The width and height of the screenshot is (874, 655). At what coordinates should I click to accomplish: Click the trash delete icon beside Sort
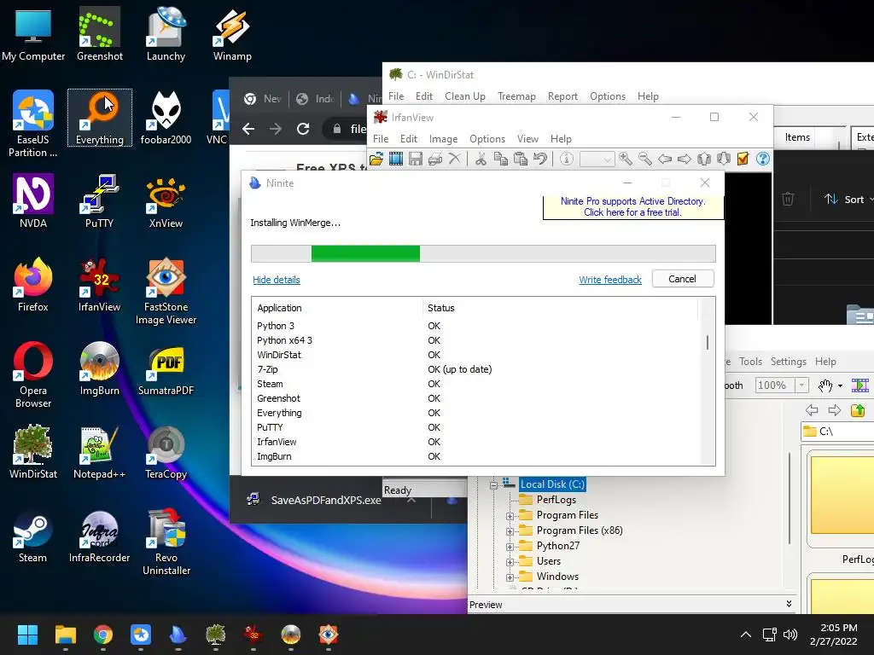[x=788, y=199]
